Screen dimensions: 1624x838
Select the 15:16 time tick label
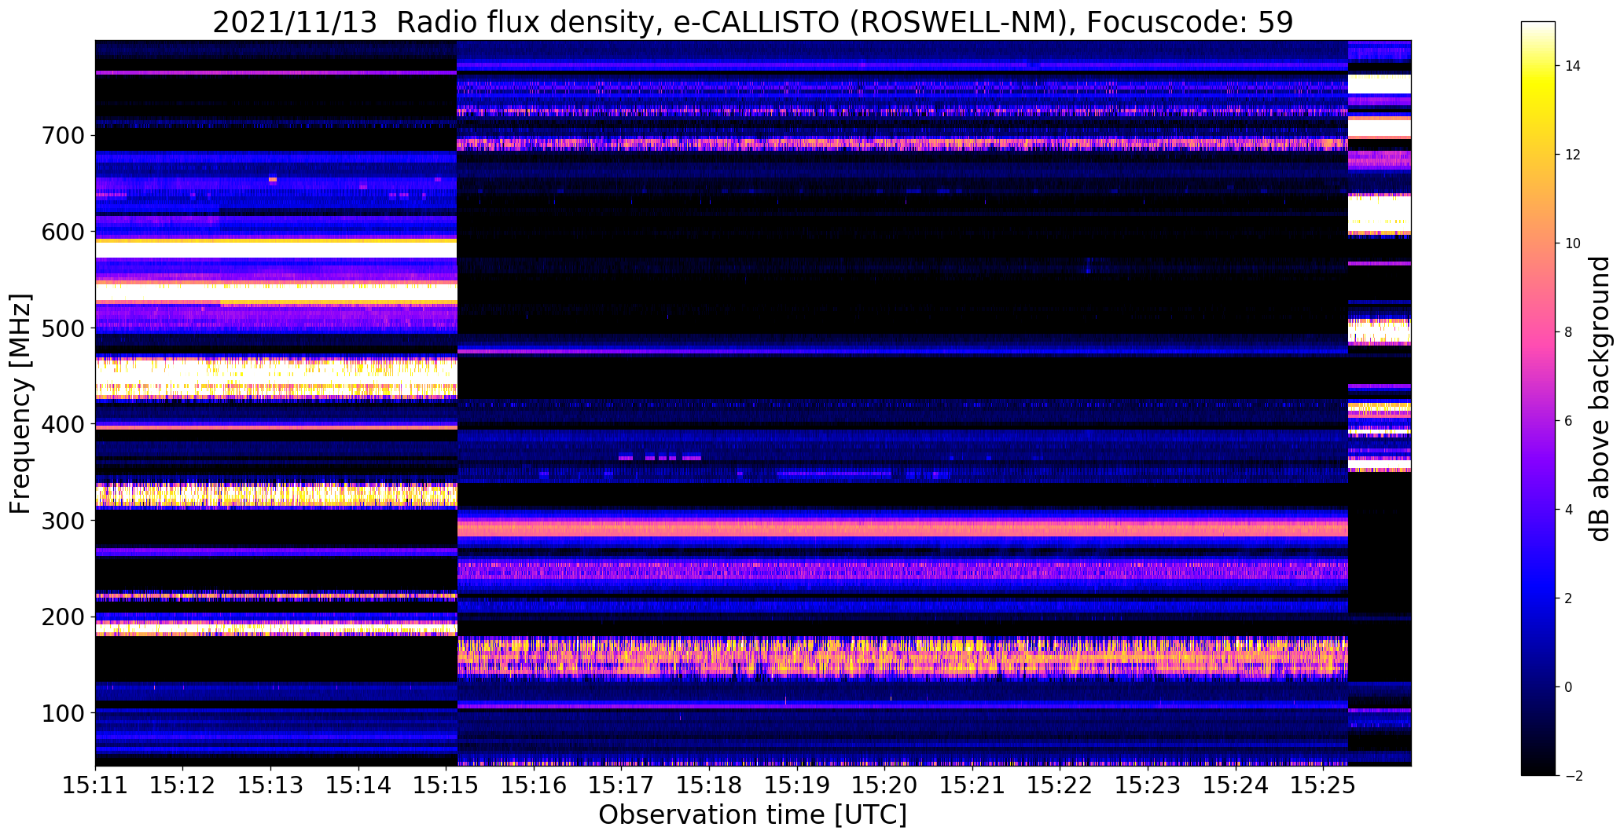[534, 785]
